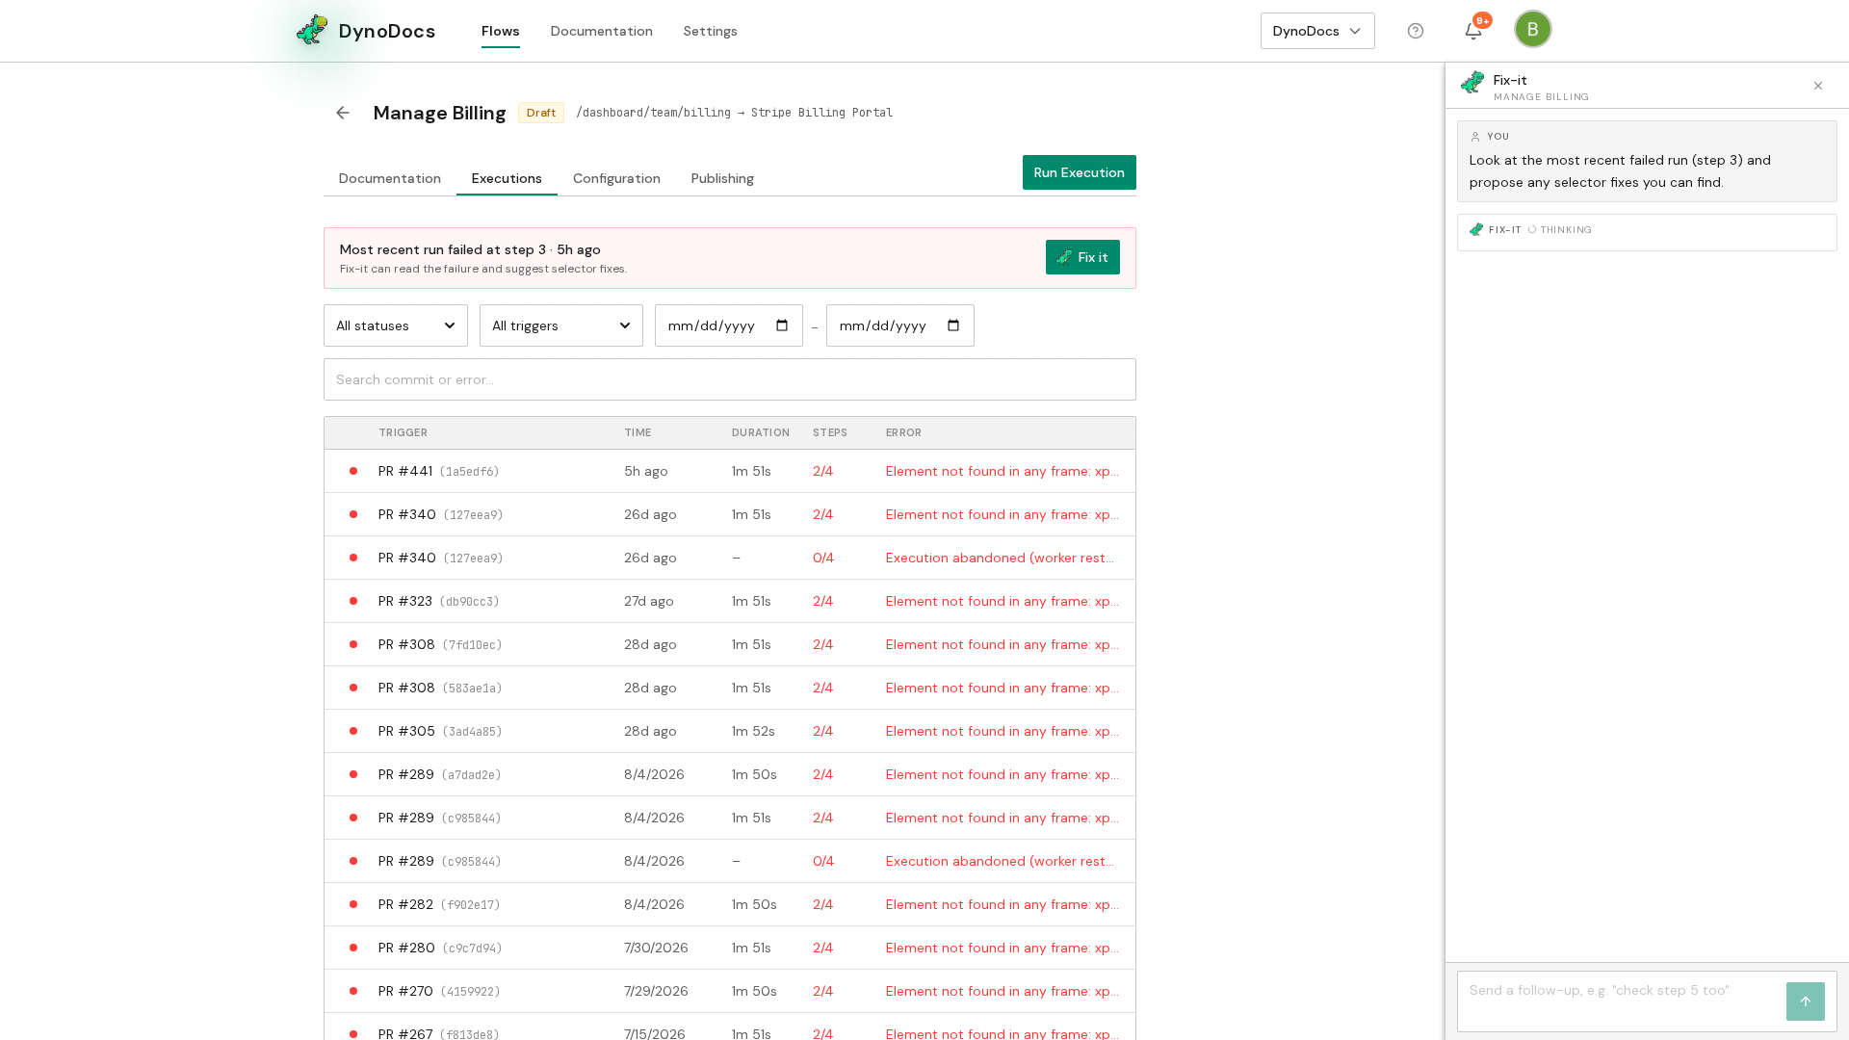Click the Draft status badge
1849x1040 pixels.
541,113
